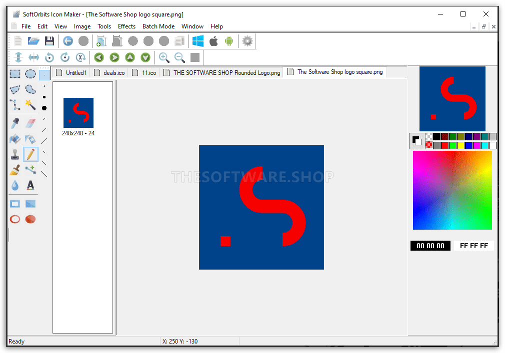This screenshot has height=353, width=505.
Task: Click the rotate clockwise icon
Action: point(65,57)
